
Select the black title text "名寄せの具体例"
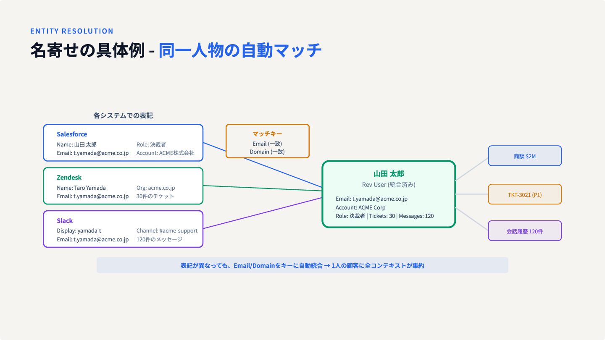coord(87,51)
